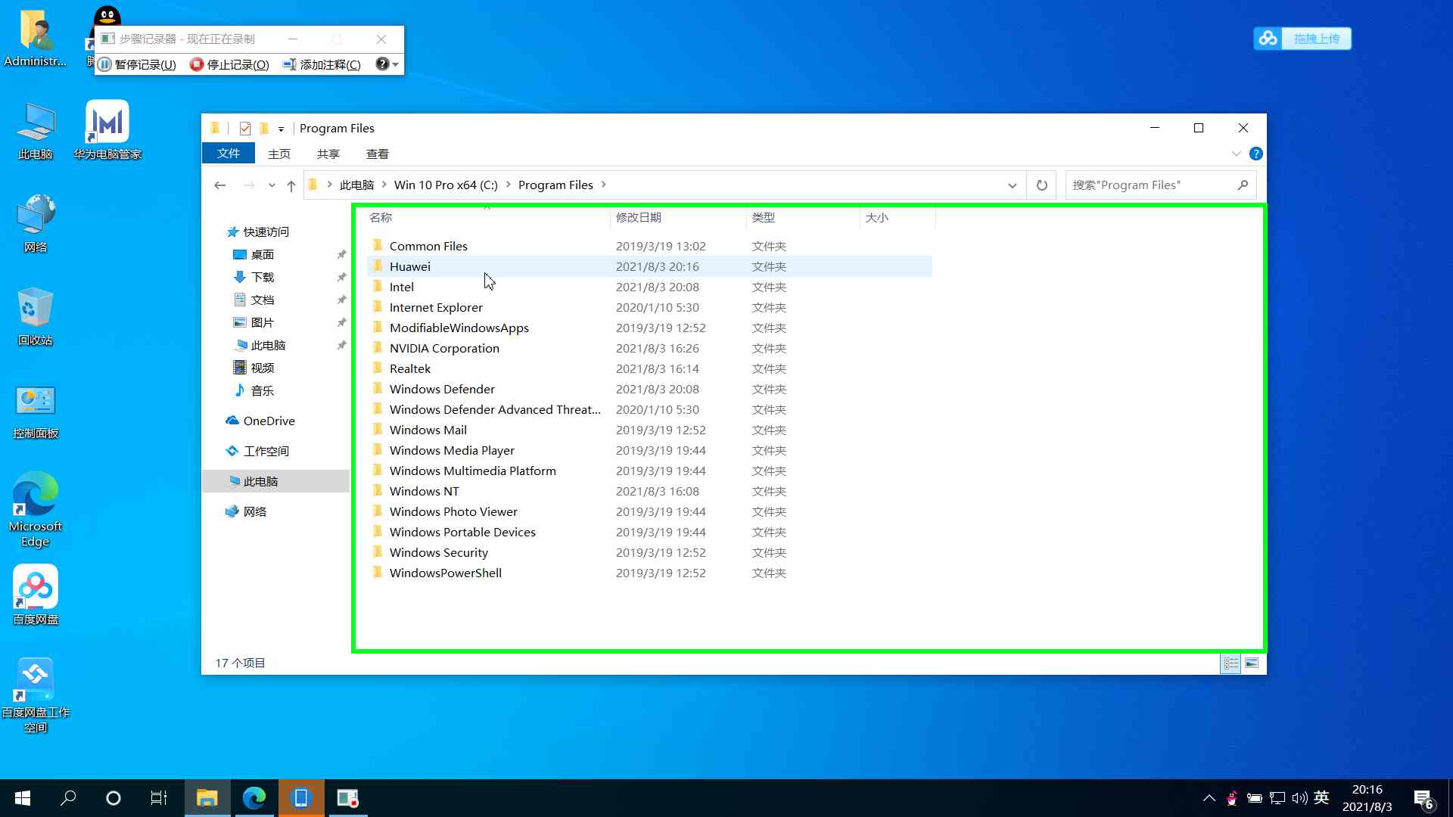Open the 文件 menu tab

(229, 154)
